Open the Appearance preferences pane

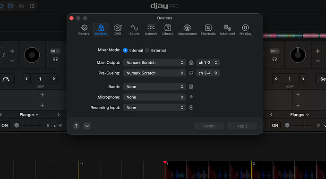click(187, 30)
